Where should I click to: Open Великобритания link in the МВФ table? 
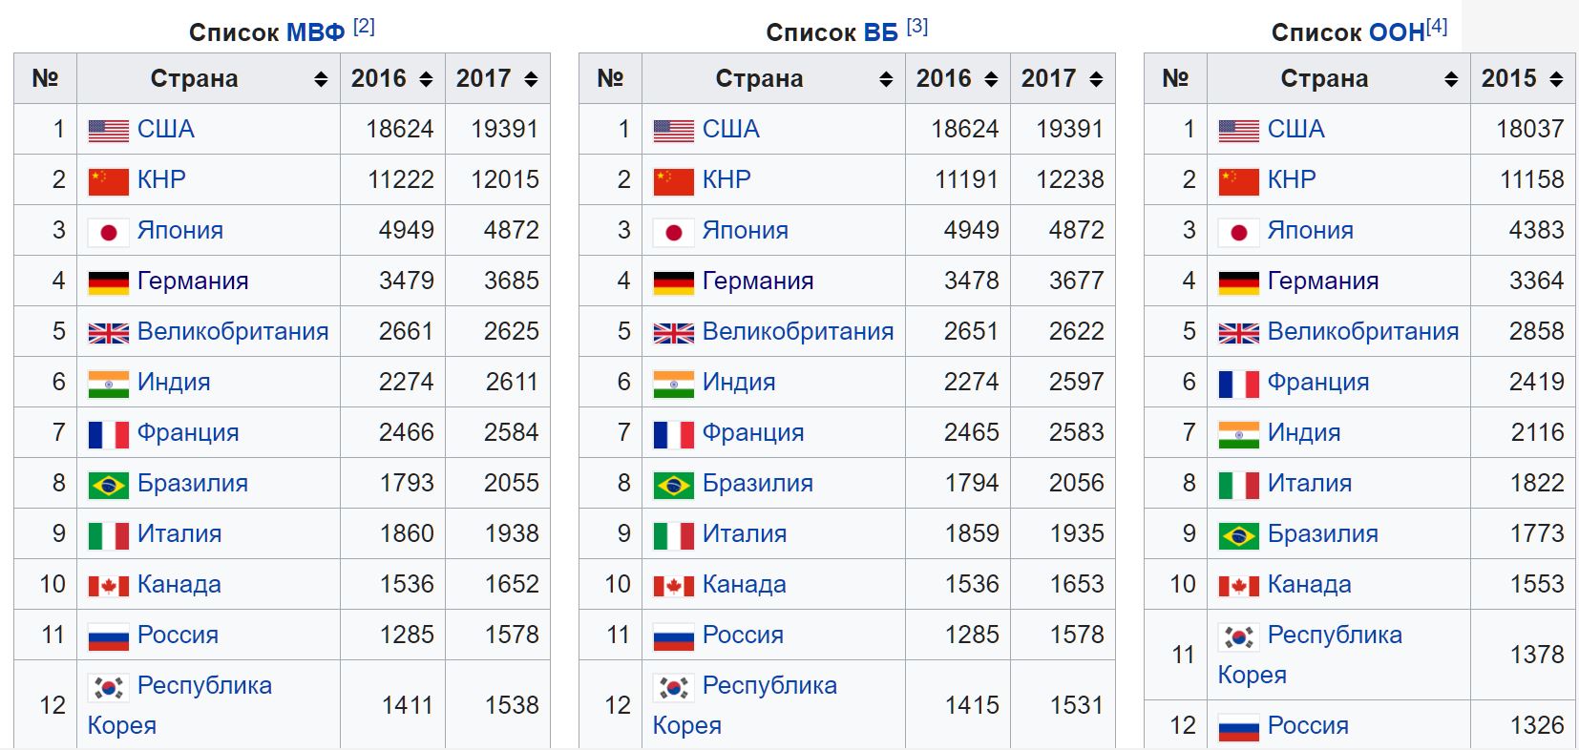tap(233, 331)
